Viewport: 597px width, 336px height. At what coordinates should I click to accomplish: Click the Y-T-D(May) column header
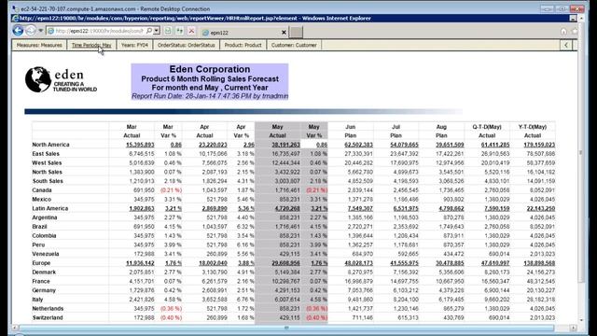click(x=533, y=127)
